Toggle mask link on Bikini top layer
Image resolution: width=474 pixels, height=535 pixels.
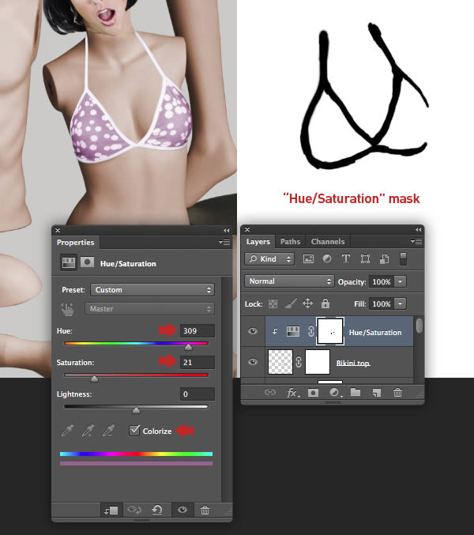[299, 362]
